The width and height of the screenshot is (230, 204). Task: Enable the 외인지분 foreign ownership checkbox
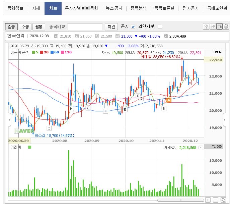pos(160,27)
